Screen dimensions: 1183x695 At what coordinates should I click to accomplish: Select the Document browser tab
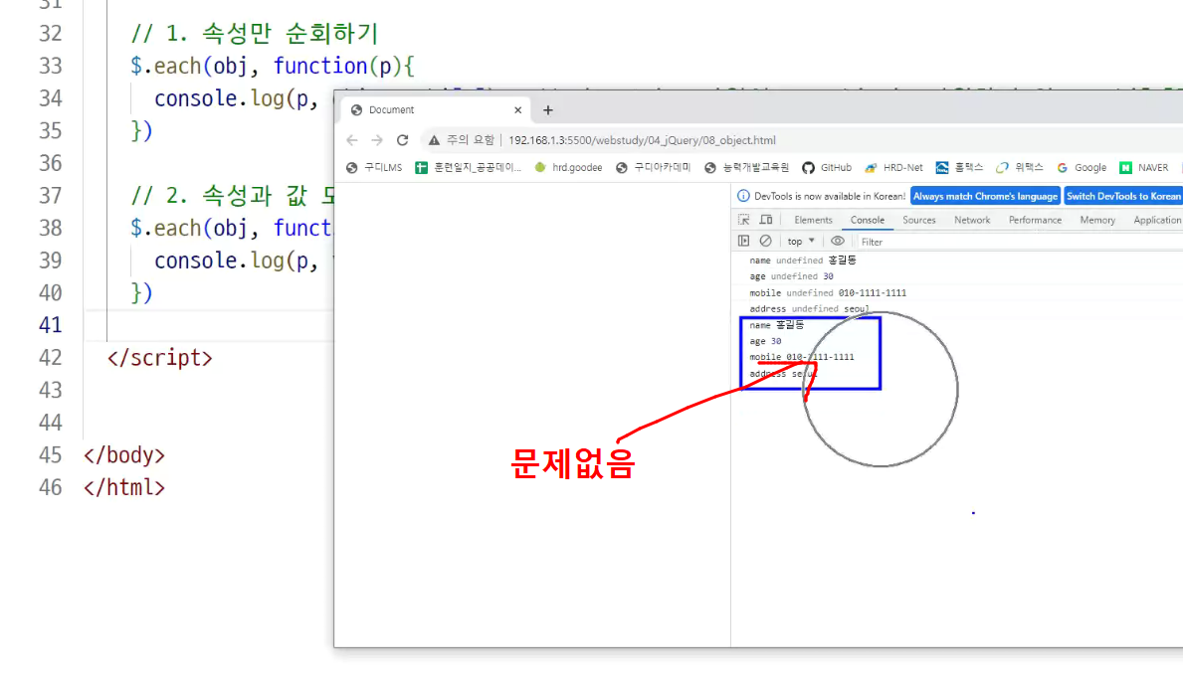coord(436,110)
